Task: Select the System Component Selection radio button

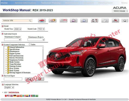Action: pyautogui.click(x=2, y=45)
